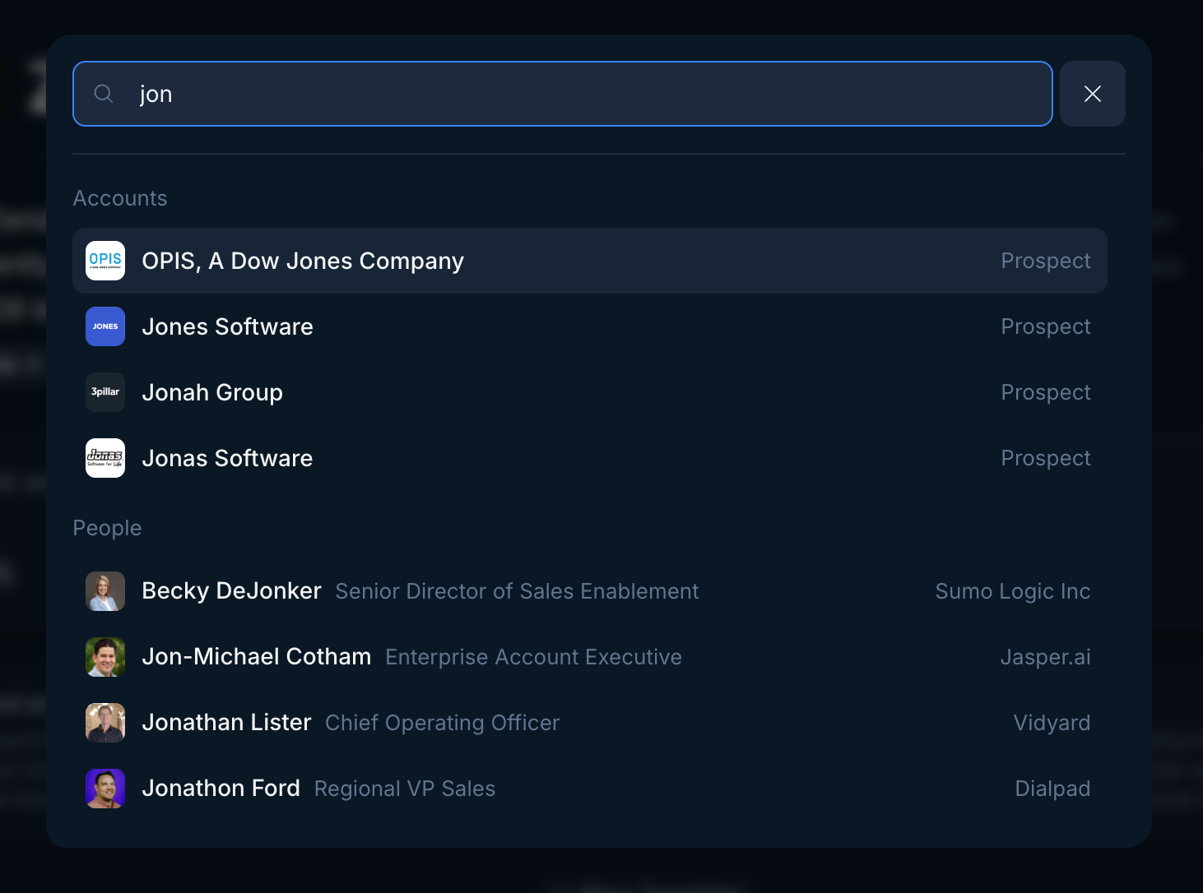Click 'Chief Operating Officer' title

pyautogui.click(x=442, y=723)
